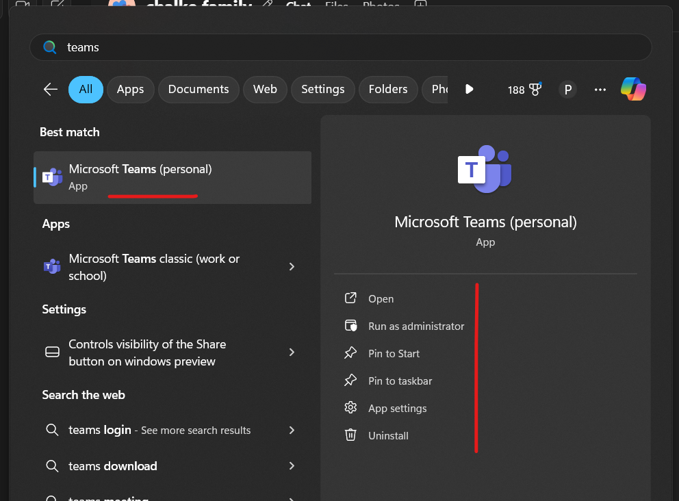The image size is (679, 501).
Task: Expand Microsoft Teams classic chevron
Action: 292,267
